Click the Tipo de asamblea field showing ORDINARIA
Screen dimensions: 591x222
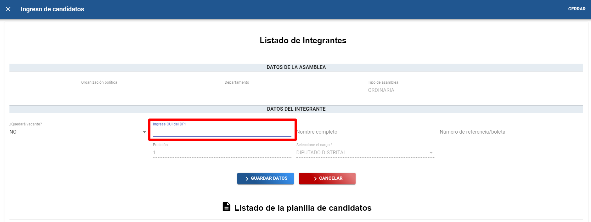tap(437, 90)
